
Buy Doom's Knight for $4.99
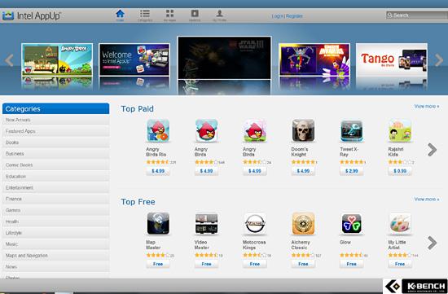[x=303, y=171]
